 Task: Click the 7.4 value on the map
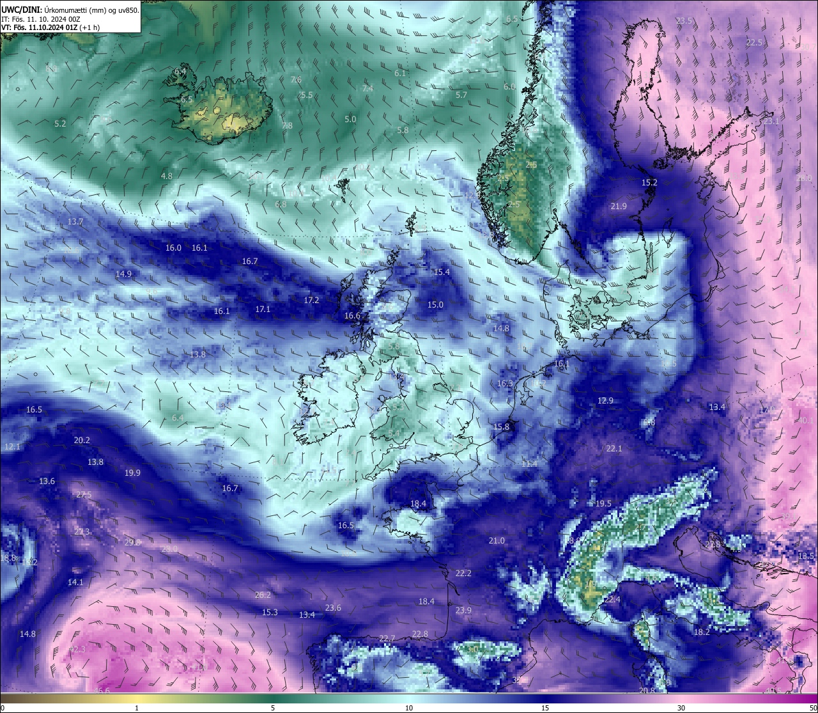[x=367, y=88]
